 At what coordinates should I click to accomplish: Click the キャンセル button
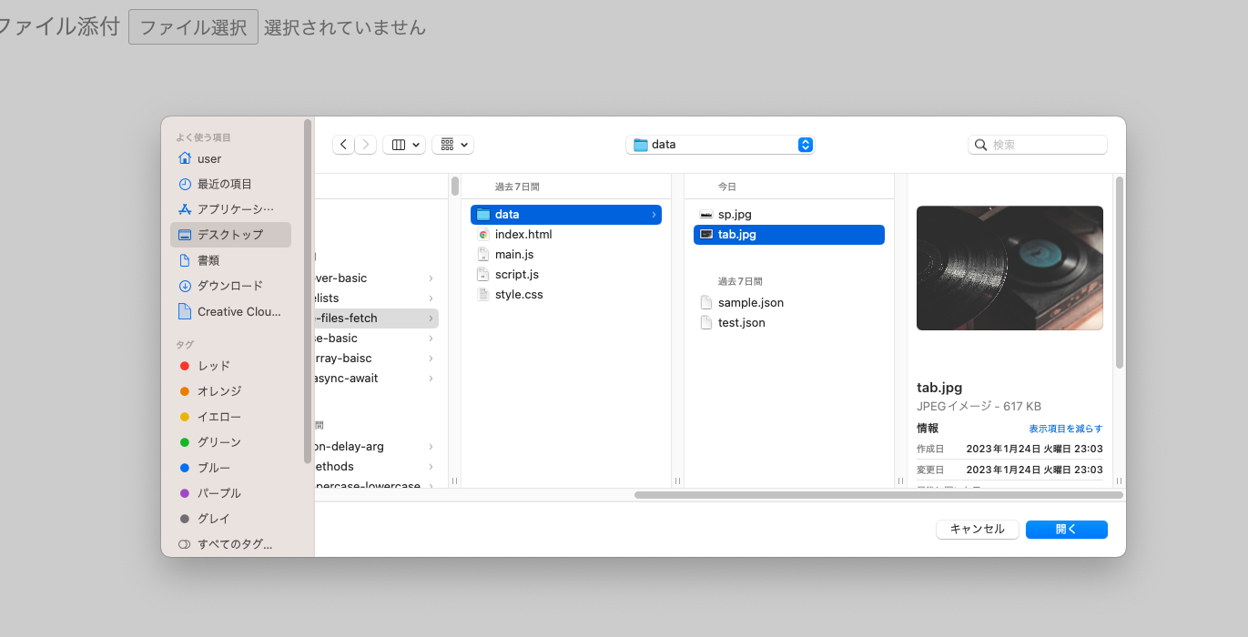coord(977,529)
